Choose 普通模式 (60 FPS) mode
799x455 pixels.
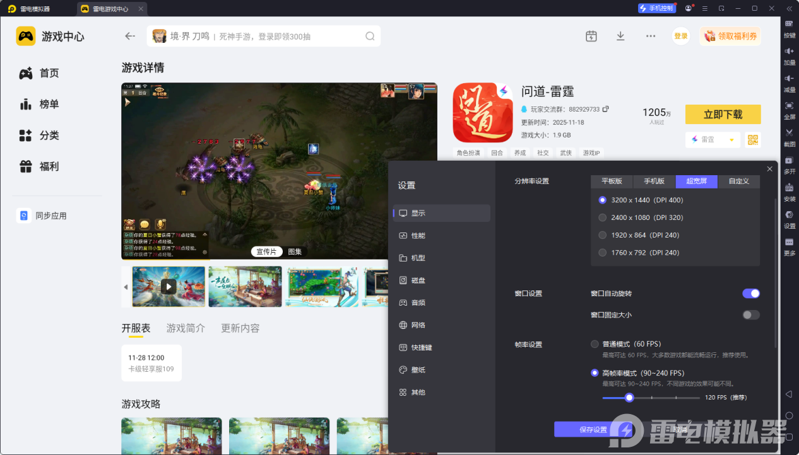pyautogui.click(x=594, y=344)
